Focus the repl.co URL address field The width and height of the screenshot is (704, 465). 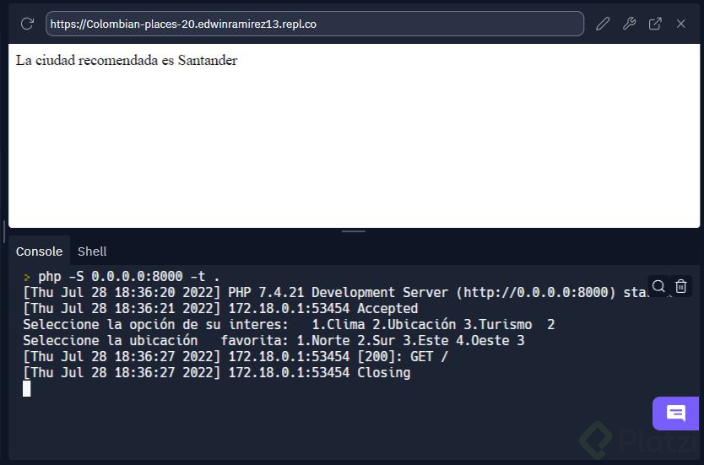pos(314,24)
